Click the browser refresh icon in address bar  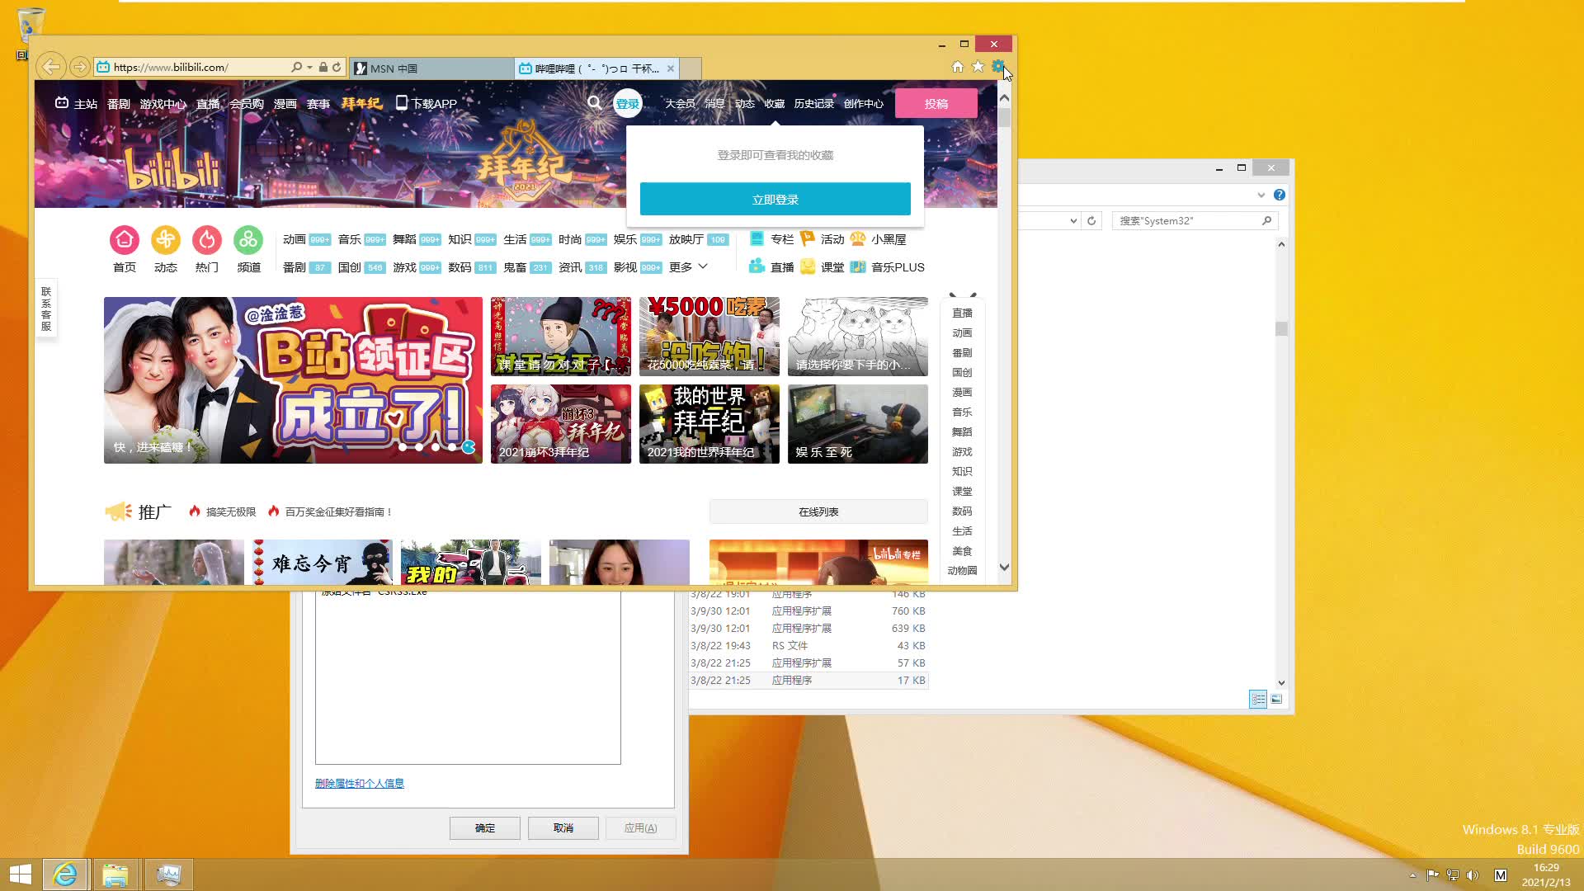pyautogui.click(x=337, y=67)
